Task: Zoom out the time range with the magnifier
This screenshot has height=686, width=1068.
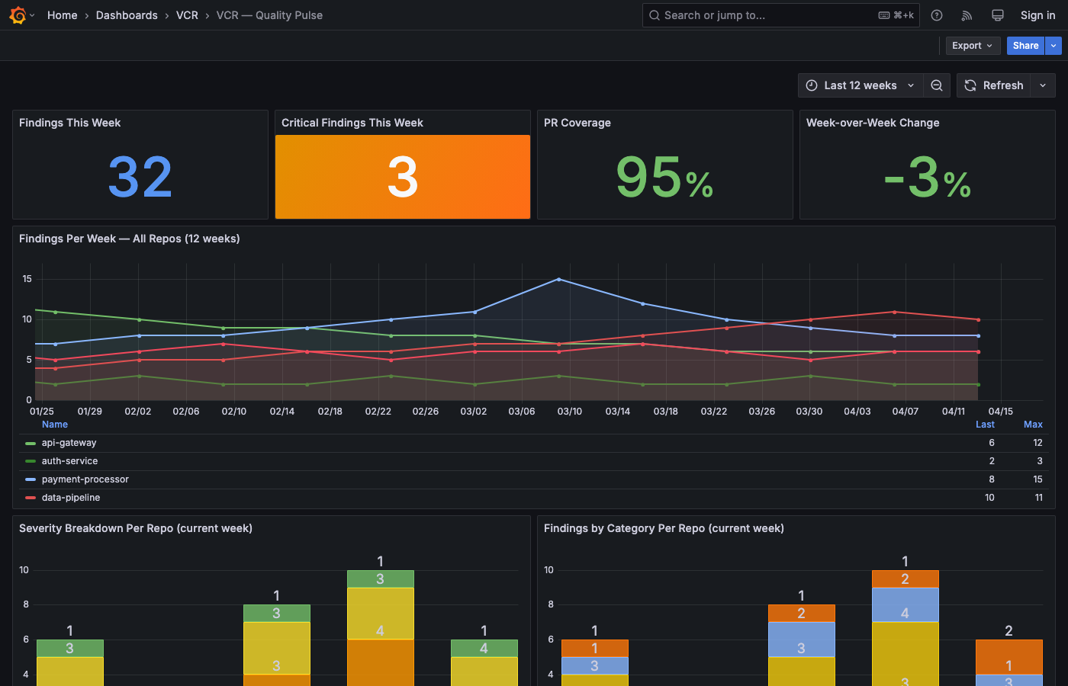Action: pyautogui.click(x=937, y=85)
